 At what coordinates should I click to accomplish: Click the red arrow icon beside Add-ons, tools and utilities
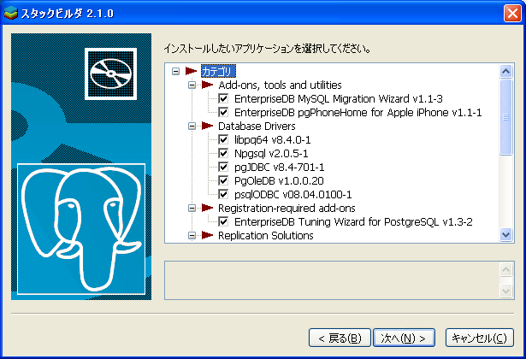[207, 85]
